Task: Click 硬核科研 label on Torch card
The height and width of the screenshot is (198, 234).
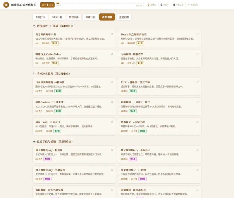Action: (x=131, y=43)
